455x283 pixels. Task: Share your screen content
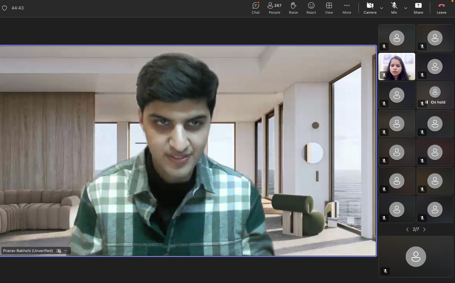(418, 8)
